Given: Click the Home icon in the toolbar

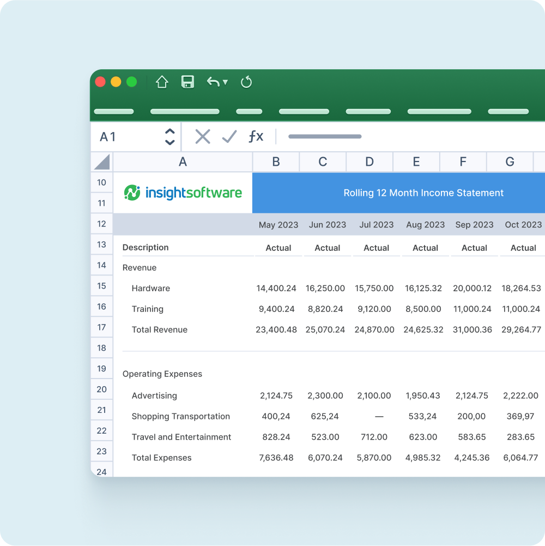Looking at the screenshot, I should pos(162,81).
